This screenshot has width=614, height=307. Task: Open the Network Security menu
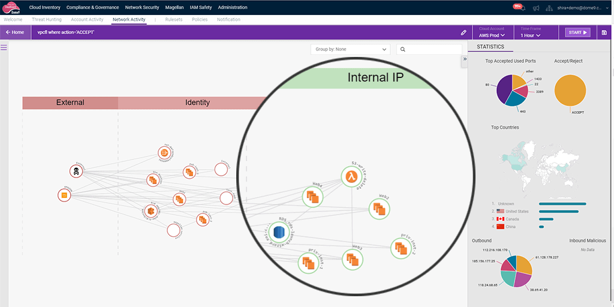coord(142,7)
